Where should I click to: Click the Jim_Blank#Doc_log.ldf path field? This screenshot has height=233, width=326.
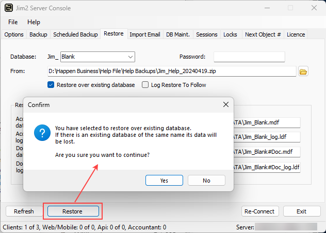(267, 167)
